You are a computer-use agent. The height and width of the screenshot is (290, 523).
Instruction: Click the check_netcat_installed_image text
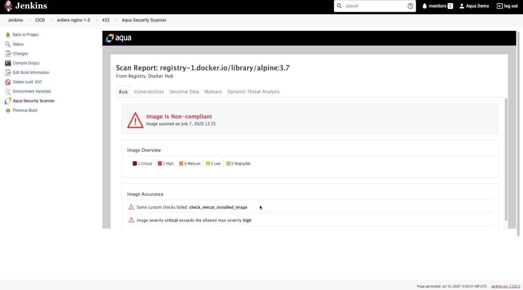pyautogui.click(x=218, y=207)
